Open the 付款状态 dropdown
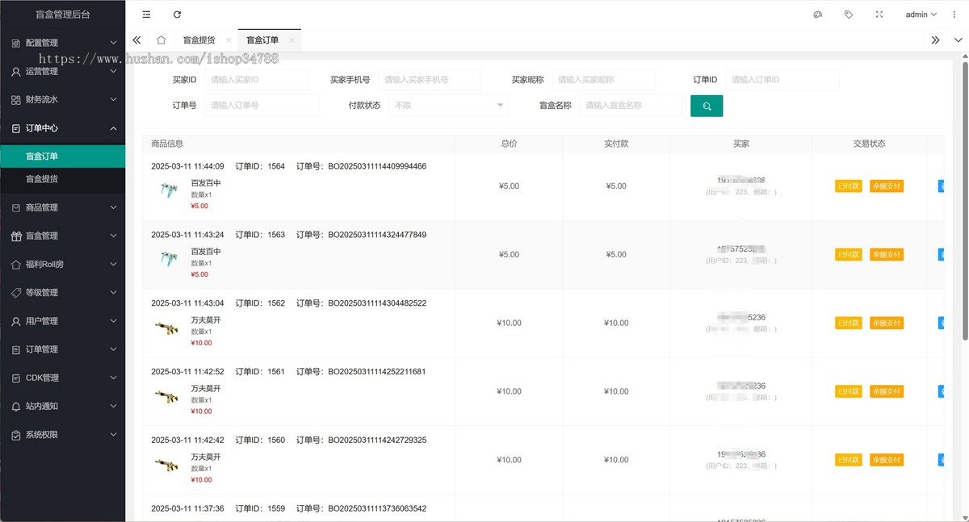This screenshot has height=522, width=969. tap(449, 106)
